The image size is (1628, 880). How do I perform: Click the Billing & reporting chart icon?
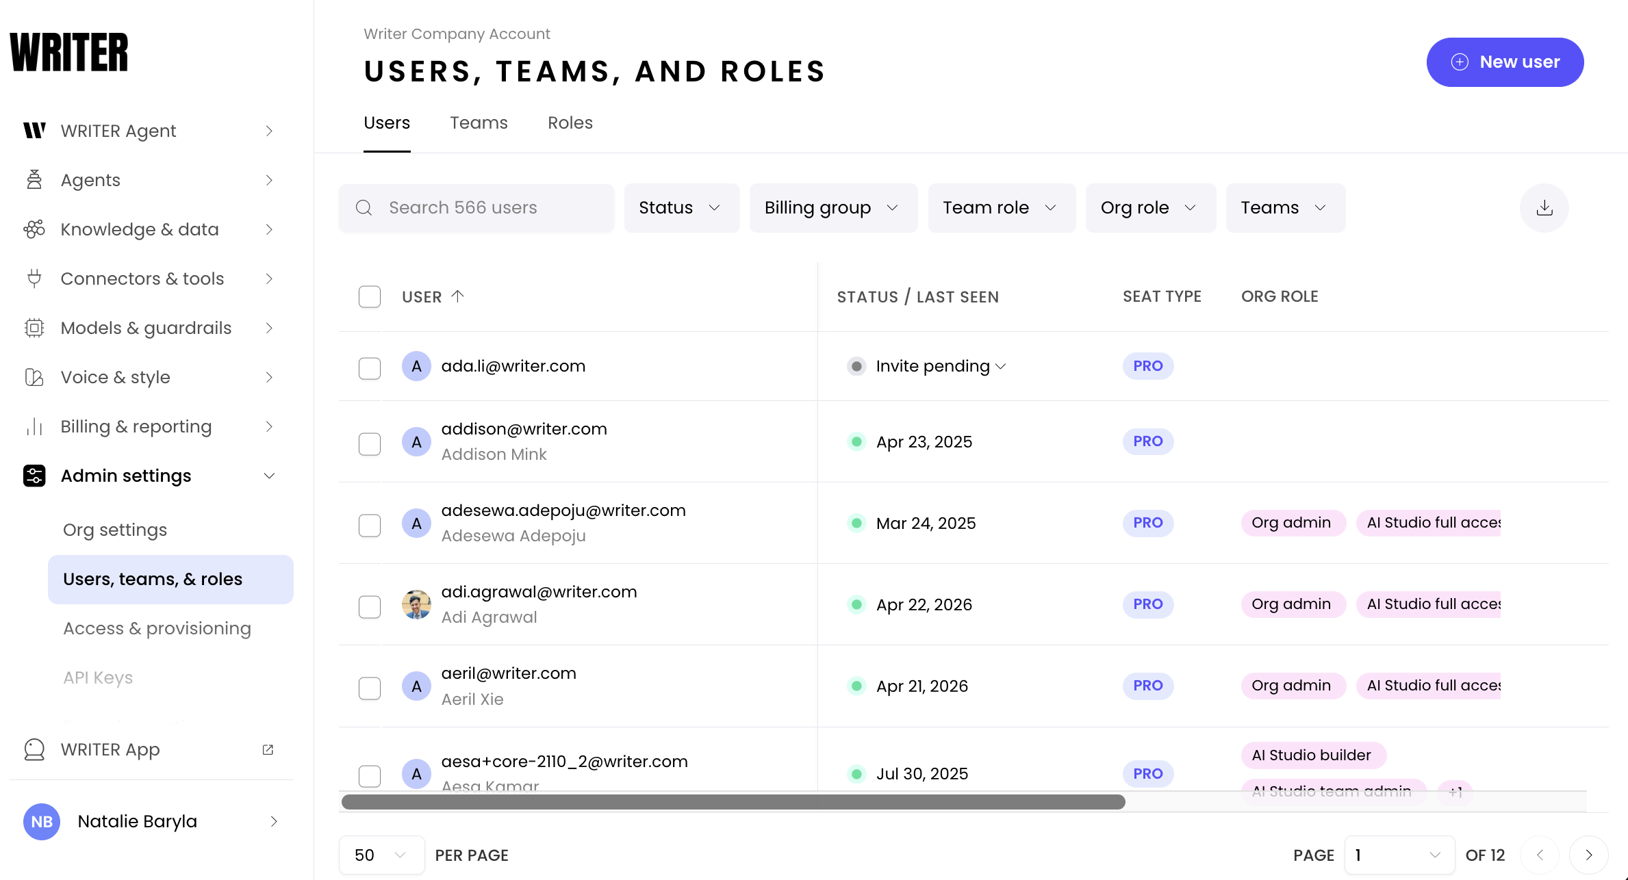pos(34,426)
